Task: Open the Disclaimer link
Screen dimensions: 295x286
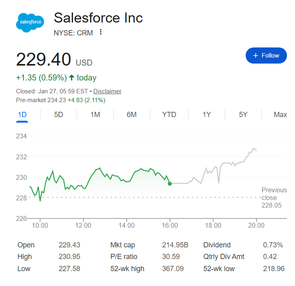Action: (108, 91)
